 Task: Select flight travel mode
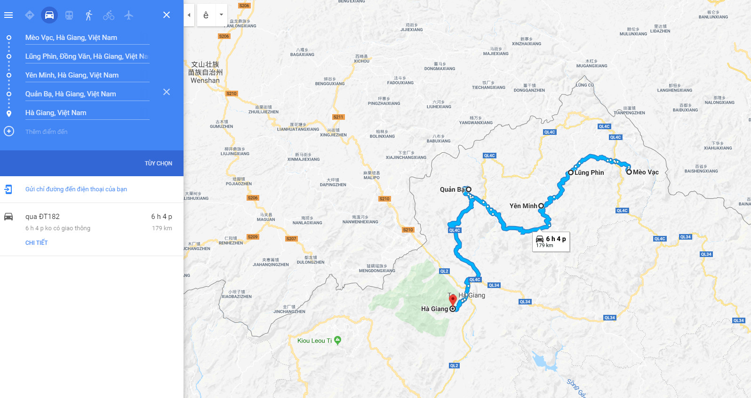[128, 15]
